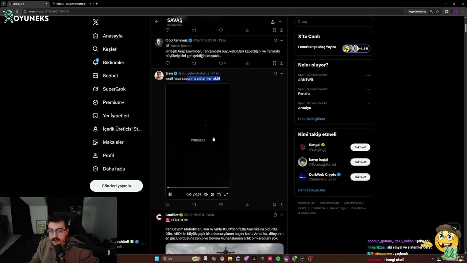Like lt col temmuz post with 5 likes
467x263 pixels.
click(x=222, y=63)
